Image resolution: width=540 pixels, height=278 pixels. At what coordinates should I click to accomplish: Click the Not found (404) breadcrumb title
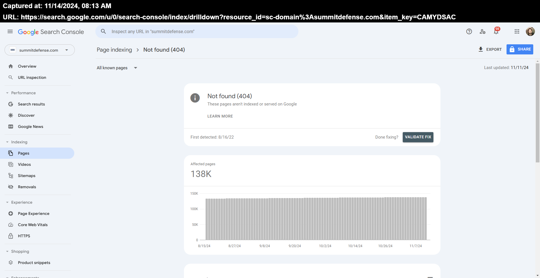click(164, 50)
